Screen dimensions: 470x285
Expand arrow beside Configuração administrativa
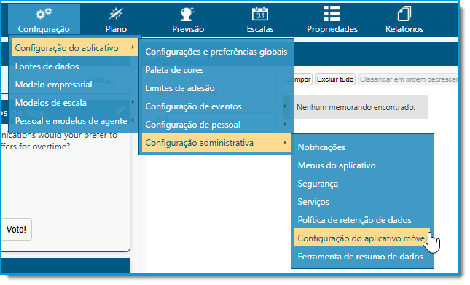click(x=285, y=143)
